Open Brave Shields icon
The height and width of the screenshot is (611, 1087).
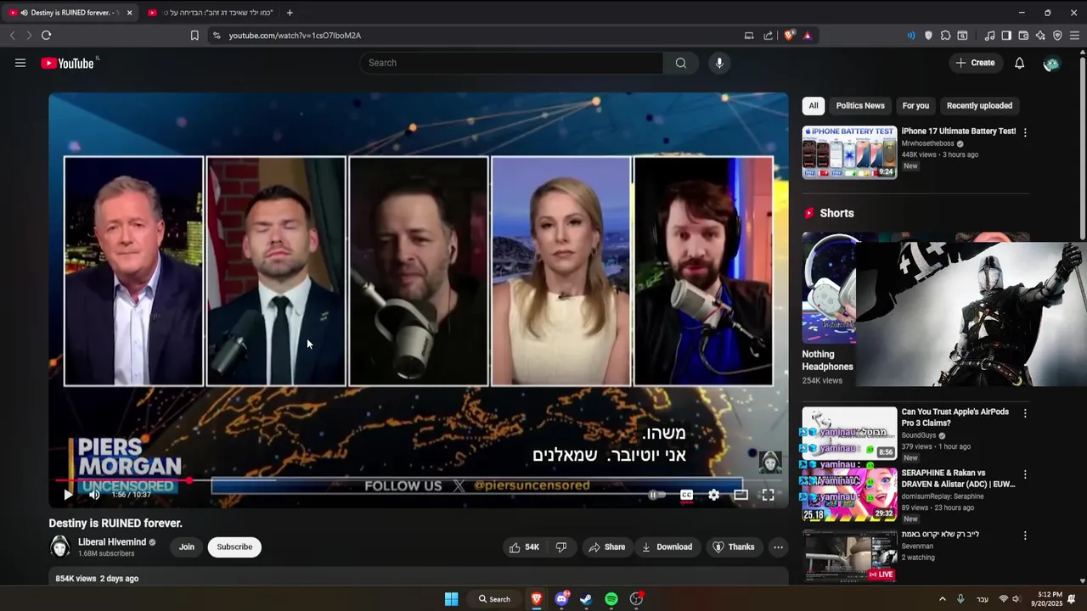point(789,36)
